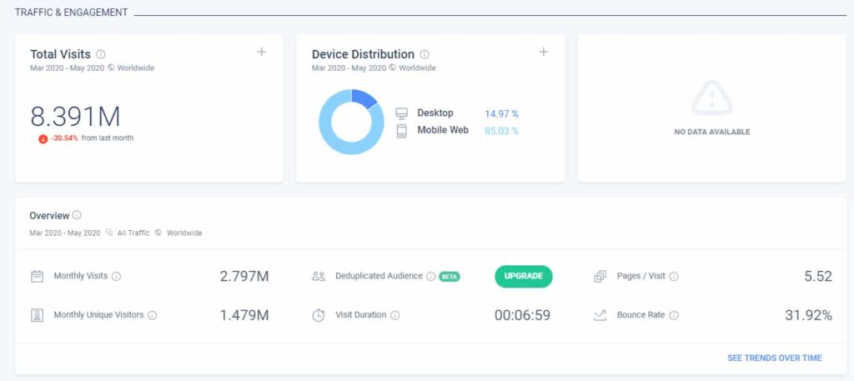This screenshot has height=381, width=854.
Task: Click info icon next to Visit Duration
Action: point(394,315)
